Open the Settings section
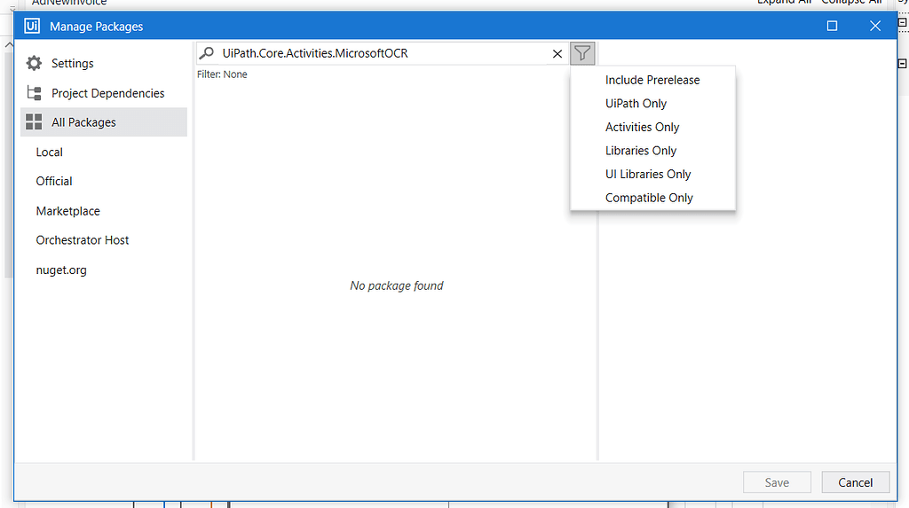Screen dimensions: 909x508 coord(104,63)
